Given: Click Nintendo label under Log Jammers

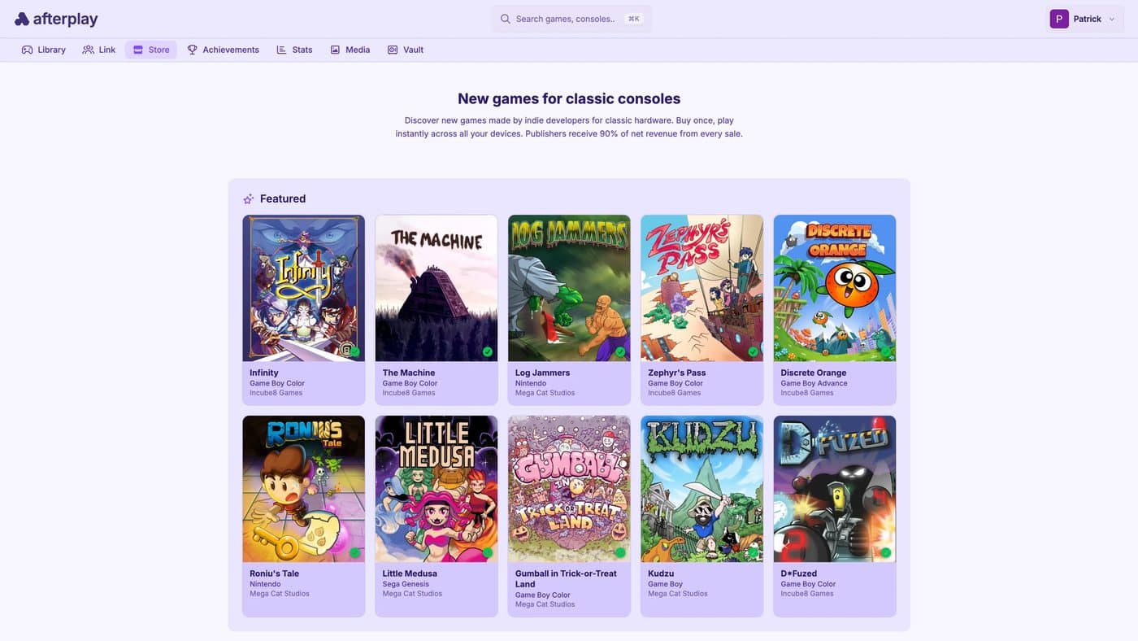Looking at the screenshot, I should (531, 383).
